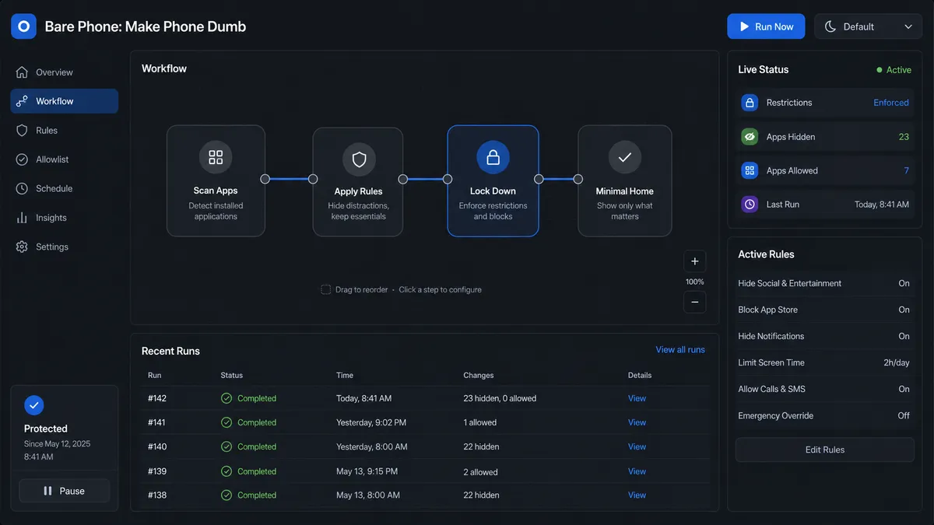Click the completed check icon for run #142
934x525 pixels.
(226, 398)
